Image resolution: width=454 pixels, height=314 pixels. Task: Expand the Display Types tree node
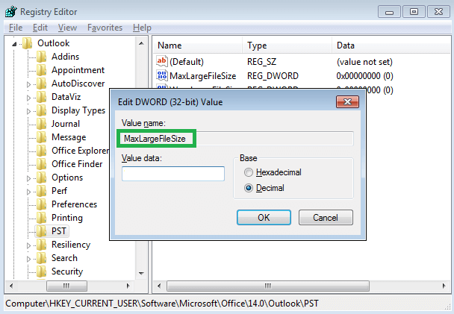pos(28,111)
